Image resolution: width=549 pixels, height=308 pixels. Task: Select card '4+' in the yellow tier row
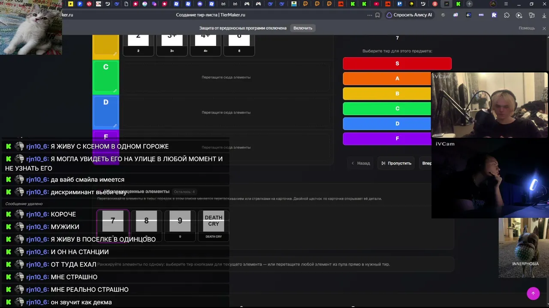(x=205, y=45)
